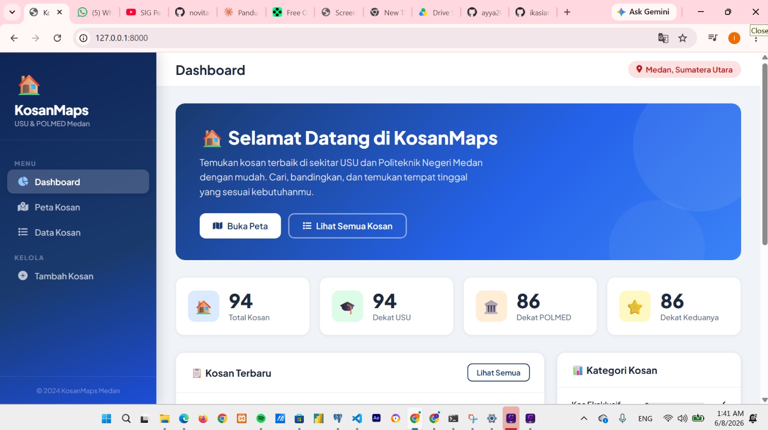Open Tambah Kosan in Kelola section
The height and width of the screenshot is (430, 768).
pos(78,276)
